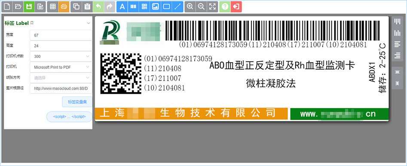Viewport: 407px width, 166px height.
Task: Select the long barcode at label top
Action: [x=272, y=30]
